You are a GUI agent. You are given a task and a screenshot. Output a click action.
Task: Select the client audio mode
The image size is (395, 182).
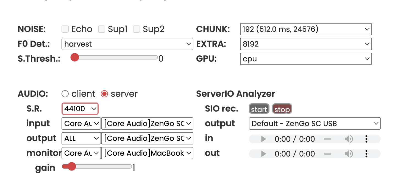[x=65, y=94]
